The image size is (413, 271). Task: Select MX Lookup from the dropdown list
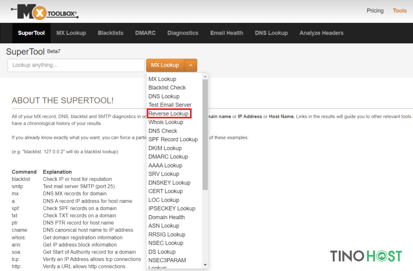(x=162, y=79)
